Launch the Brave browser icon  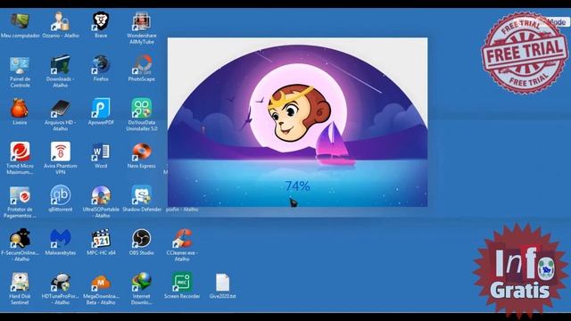[x=101, y=21]
